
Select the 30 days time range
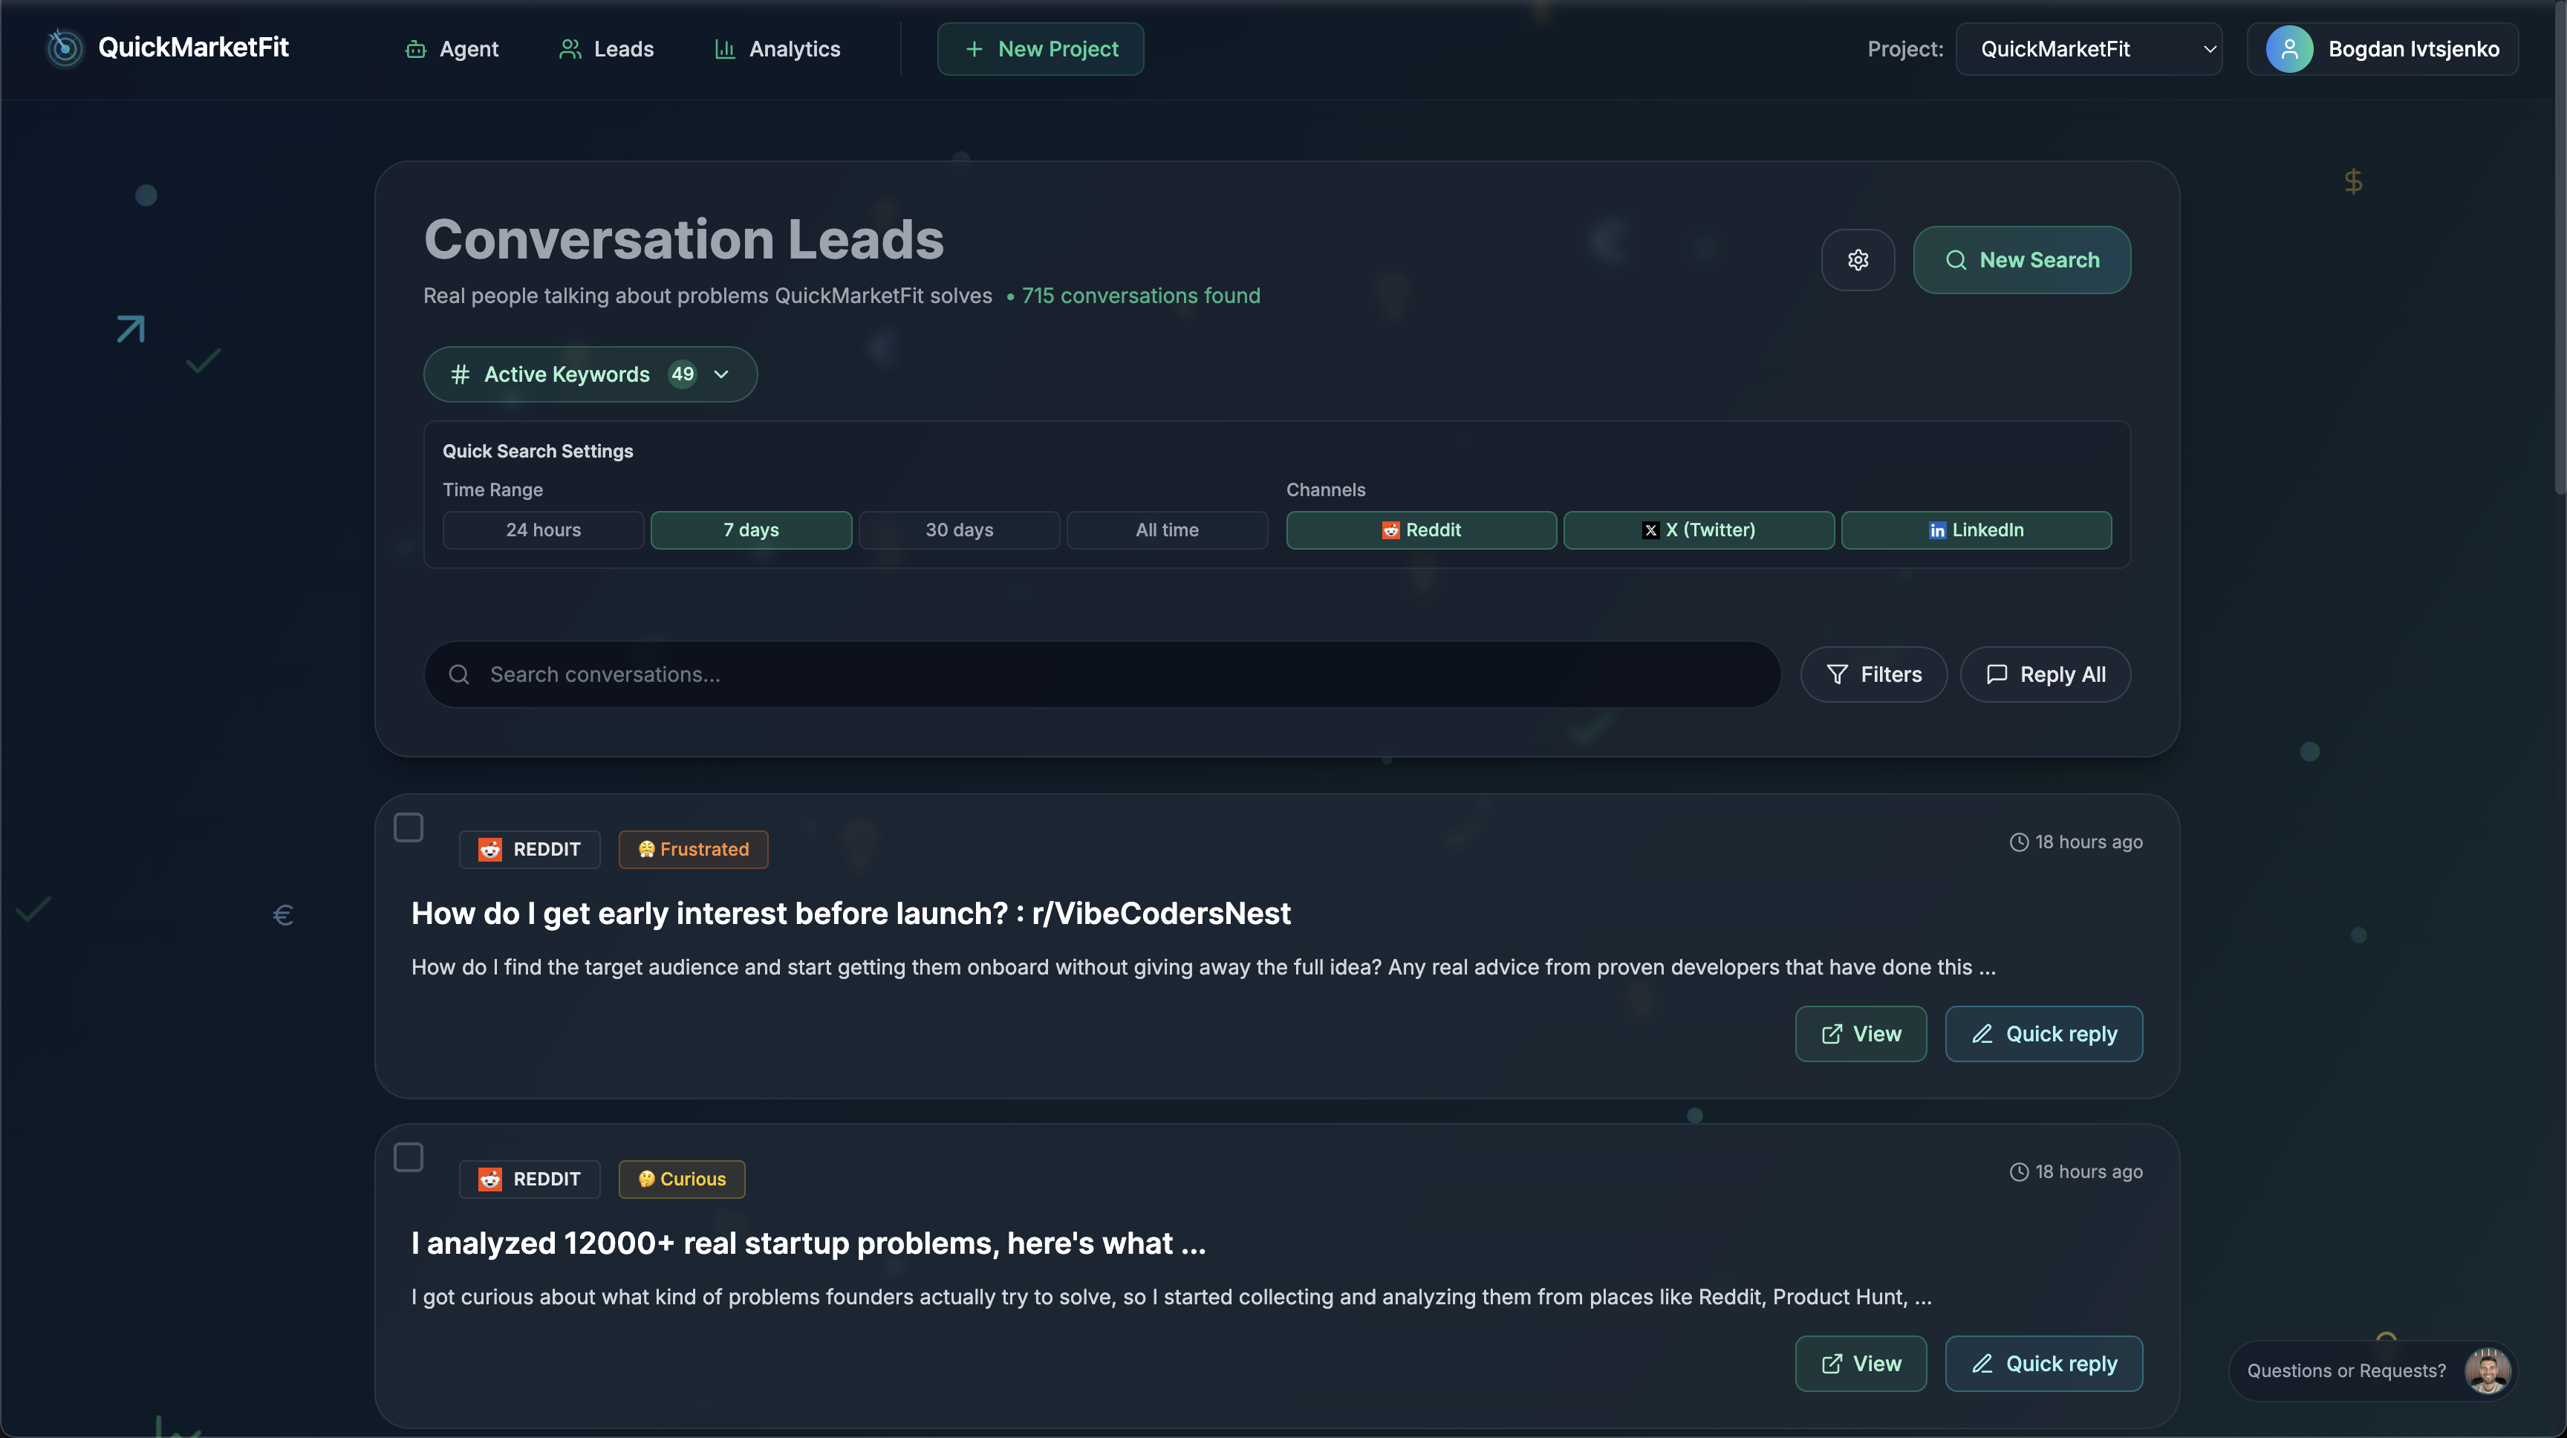click(x=959, y=529)
